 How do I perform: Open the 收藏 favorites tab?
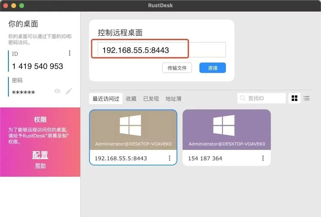(131, 99)
